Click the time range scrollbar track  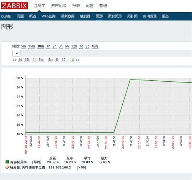[x=106, y=53]
